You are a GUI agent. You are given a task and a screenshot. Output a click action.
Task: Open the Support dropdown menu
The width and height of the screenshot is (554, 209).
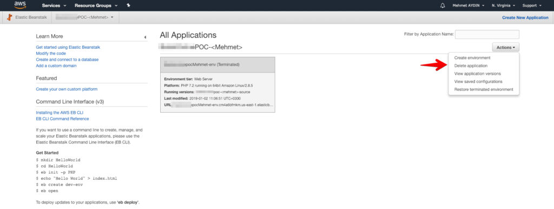[532, 5]
